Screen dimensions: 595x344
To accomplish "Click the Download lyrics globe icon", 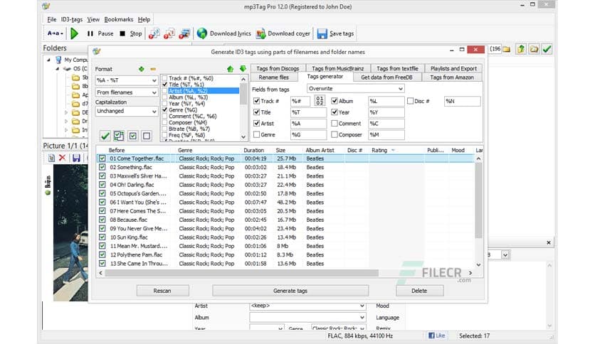I will pyautogui.click(x=202, y=33).
